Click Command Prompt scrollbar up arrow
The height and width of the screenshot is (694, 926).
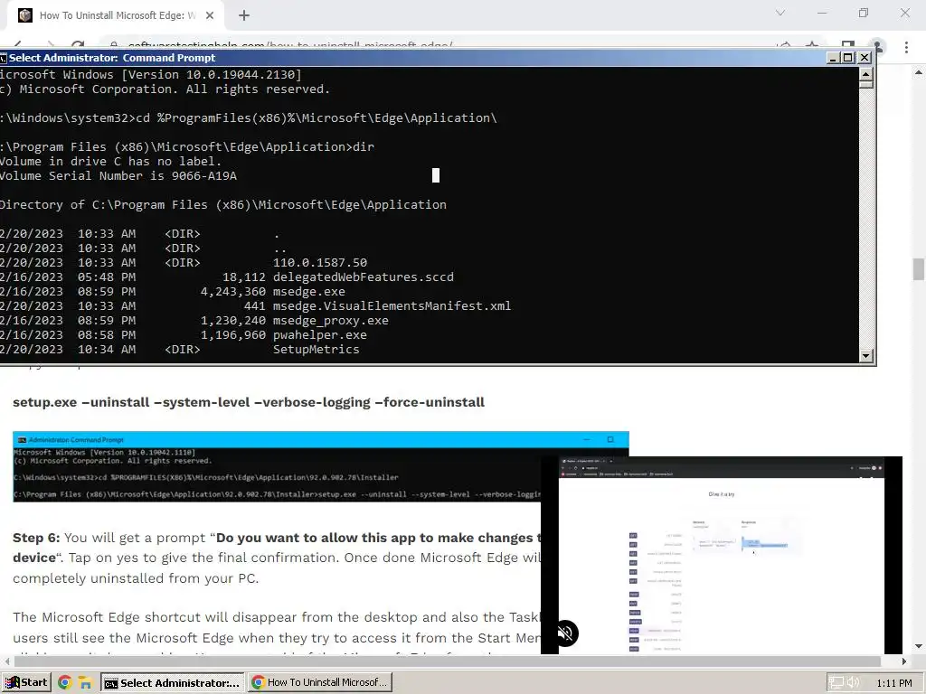click(865, 74)
